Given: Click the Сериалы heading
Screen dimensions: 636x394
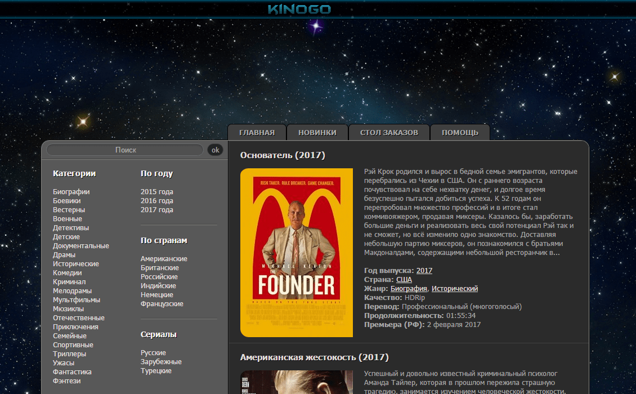Looking at the screenshot, I should [x=159, y=334].
